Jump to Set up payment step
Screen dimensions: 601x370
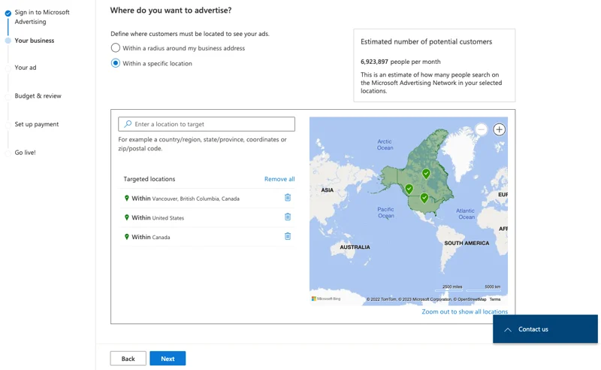click(36, 124)
